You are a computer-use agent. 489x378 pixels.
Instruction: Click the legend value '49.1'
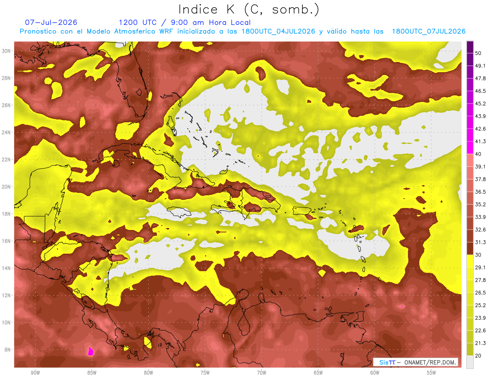(480, 66)
